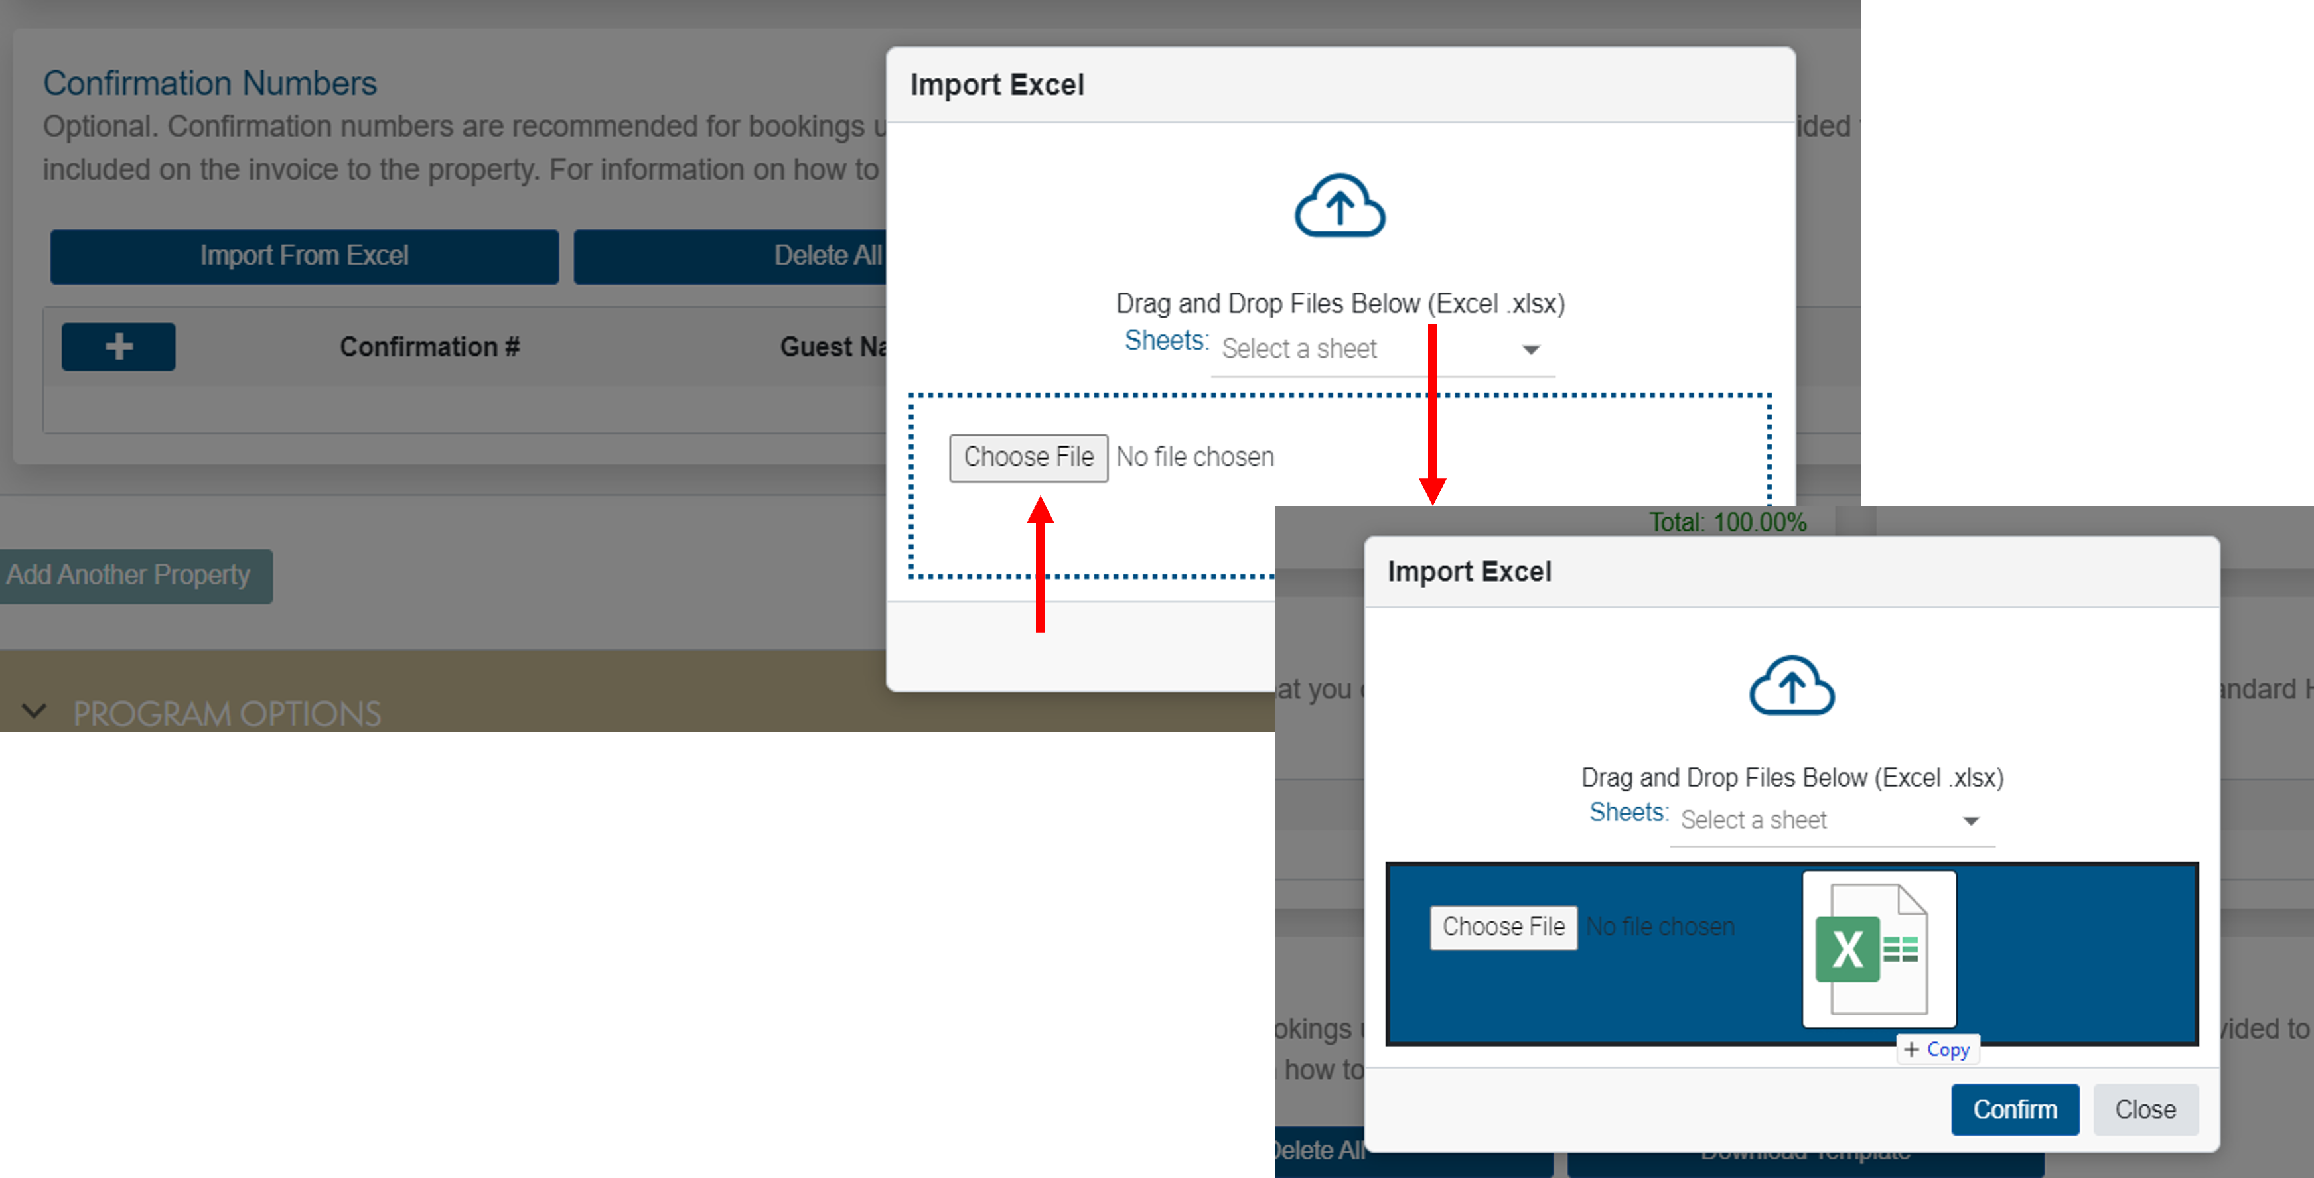The width and height of the screenshot is (2314, 1178).
Task: Click cloud upload icon in upper dialog
Action: [x=1339, y=206]
